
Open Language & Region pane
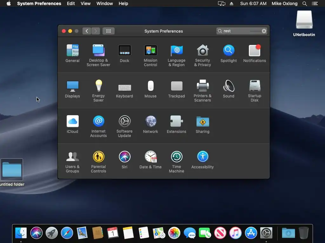click(176, 55)
